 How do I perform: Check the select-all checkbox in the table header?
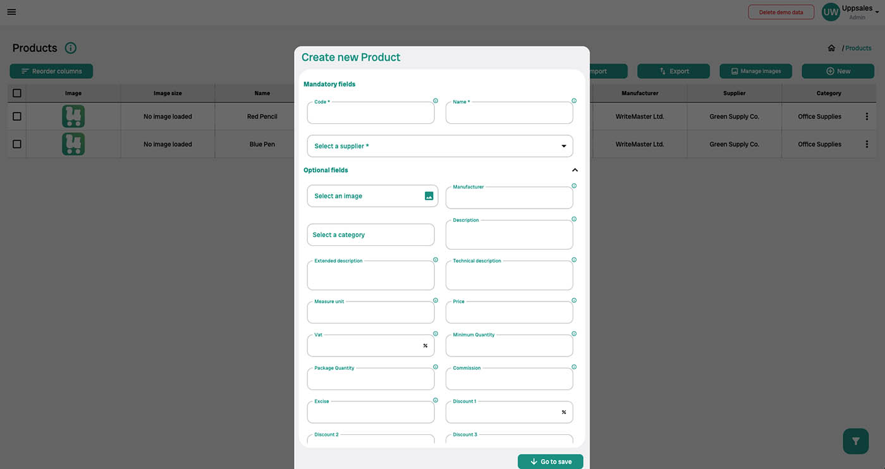pyautogui.click(x=16, y=92)
